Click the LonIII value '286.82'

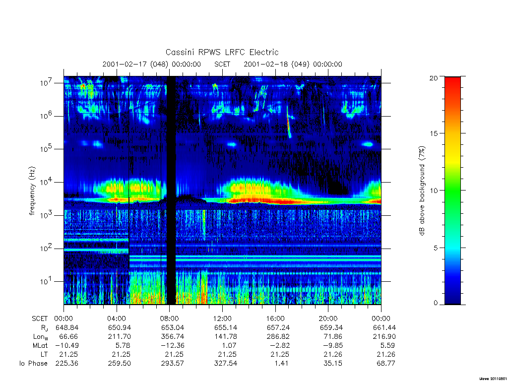coord(278,337)
